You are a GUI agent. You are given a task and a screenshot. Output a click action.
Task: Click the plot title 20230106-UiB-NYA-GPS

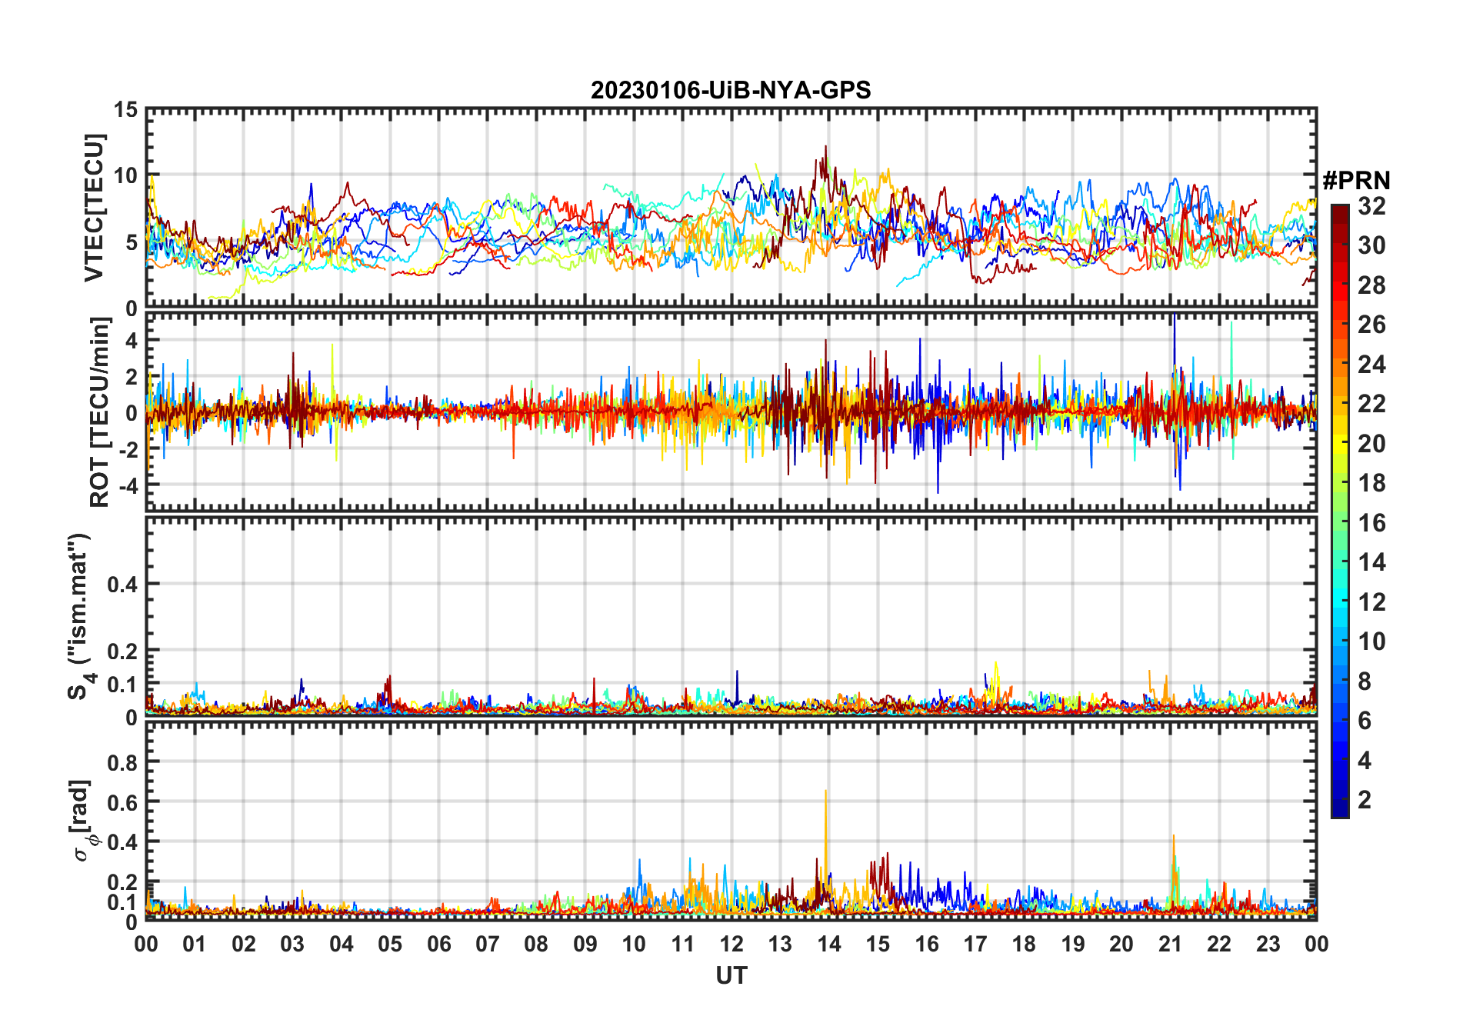tap(731, 90)
